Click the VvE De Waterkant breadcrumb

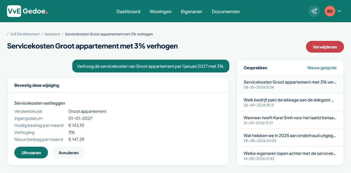tap(25, 34)
